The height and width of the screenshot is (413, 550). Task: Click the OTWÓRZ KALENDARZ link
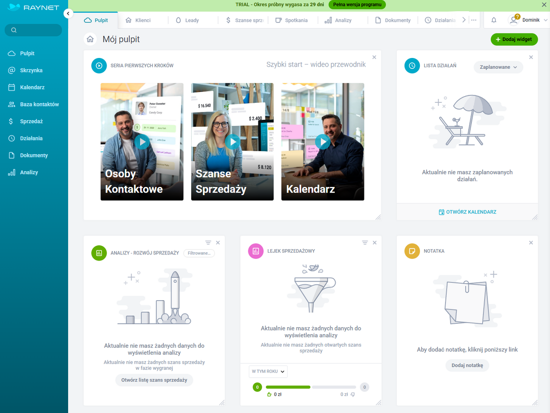(467, 212)
